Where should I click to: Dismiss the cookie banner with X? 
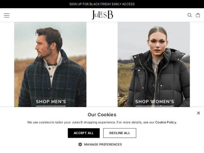coord(198,113)
